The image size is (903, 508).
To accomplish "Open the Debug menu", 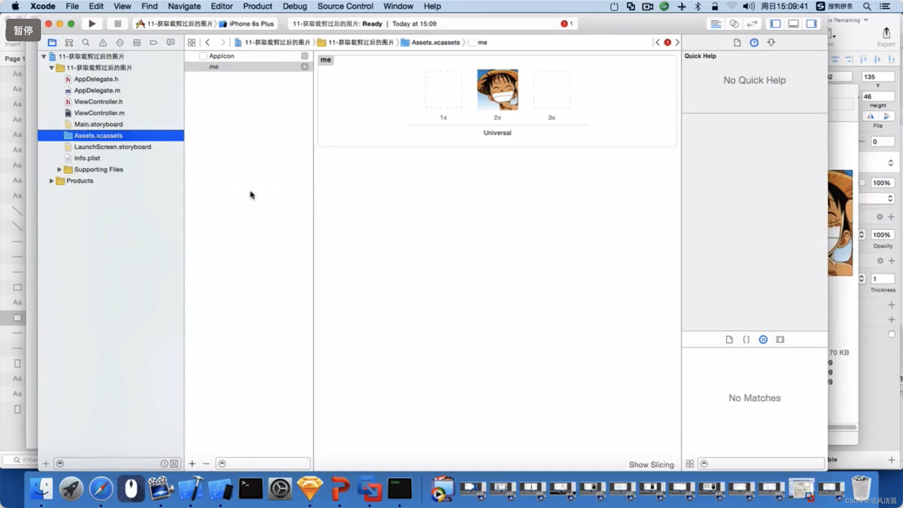I will (x=295, y=6).
